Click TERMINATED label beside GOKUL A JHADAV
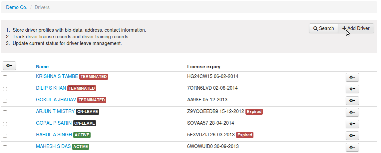Screen dimensions: 381x153 click(92, 100)
